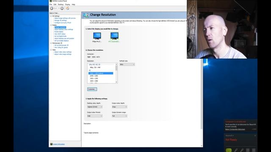The height and width of the screenshot is (152, 271).
Task: Click the resolution list scroll down arrow
Action: tap(116, 82)
